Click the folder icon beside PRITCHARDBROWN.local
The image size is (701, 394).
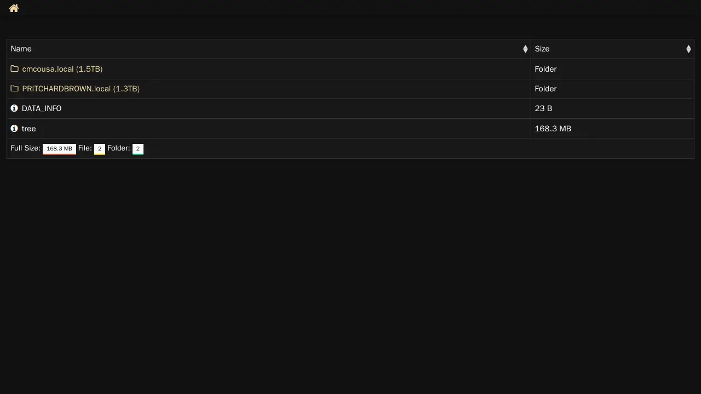coord(15,89)
